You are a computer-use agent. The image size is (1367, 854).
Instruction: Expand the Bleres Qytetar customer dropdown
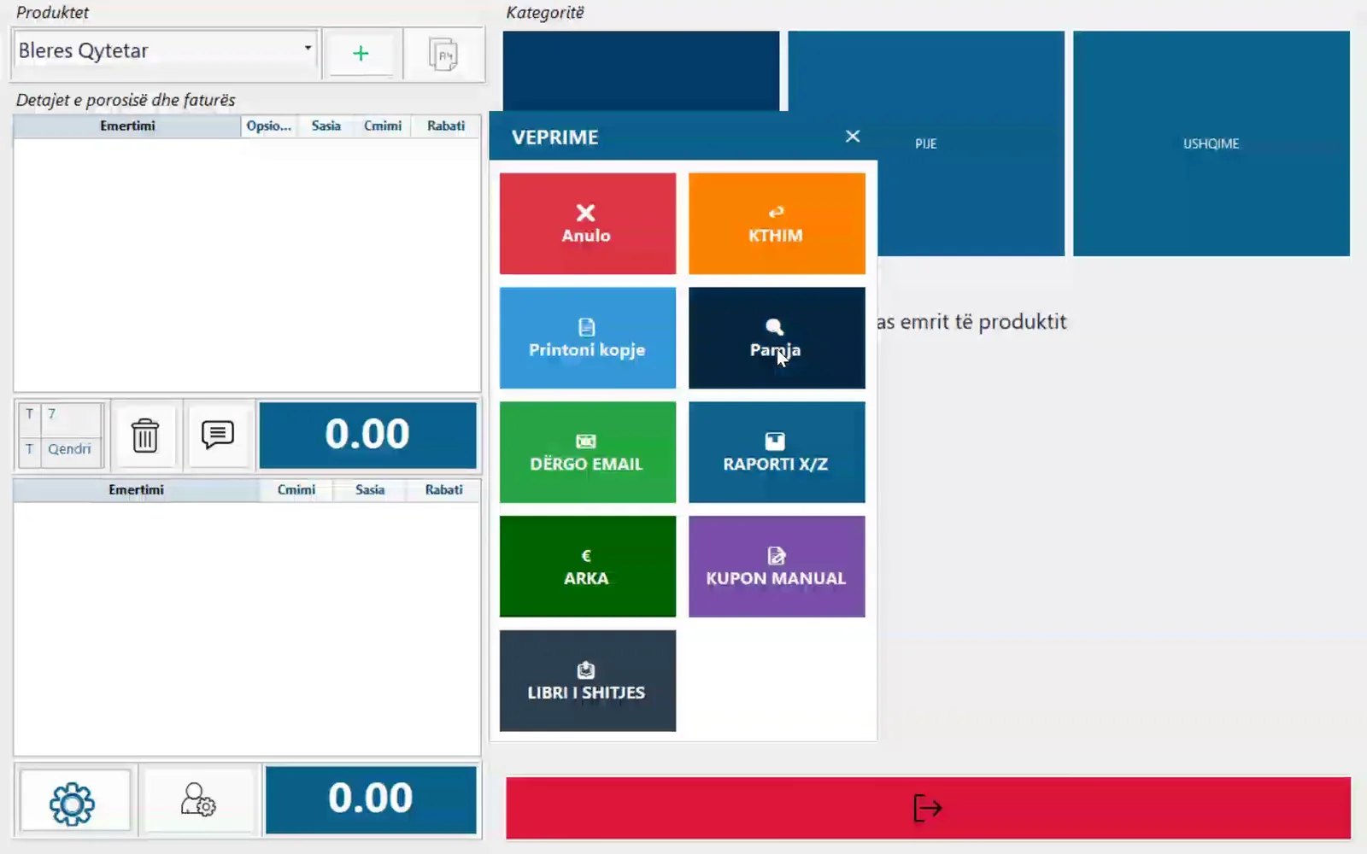(308, 49)
